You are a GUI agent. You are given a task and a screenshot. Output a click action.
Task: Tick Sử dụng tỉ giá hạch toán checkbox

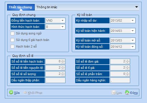click(x=12, y=40)
